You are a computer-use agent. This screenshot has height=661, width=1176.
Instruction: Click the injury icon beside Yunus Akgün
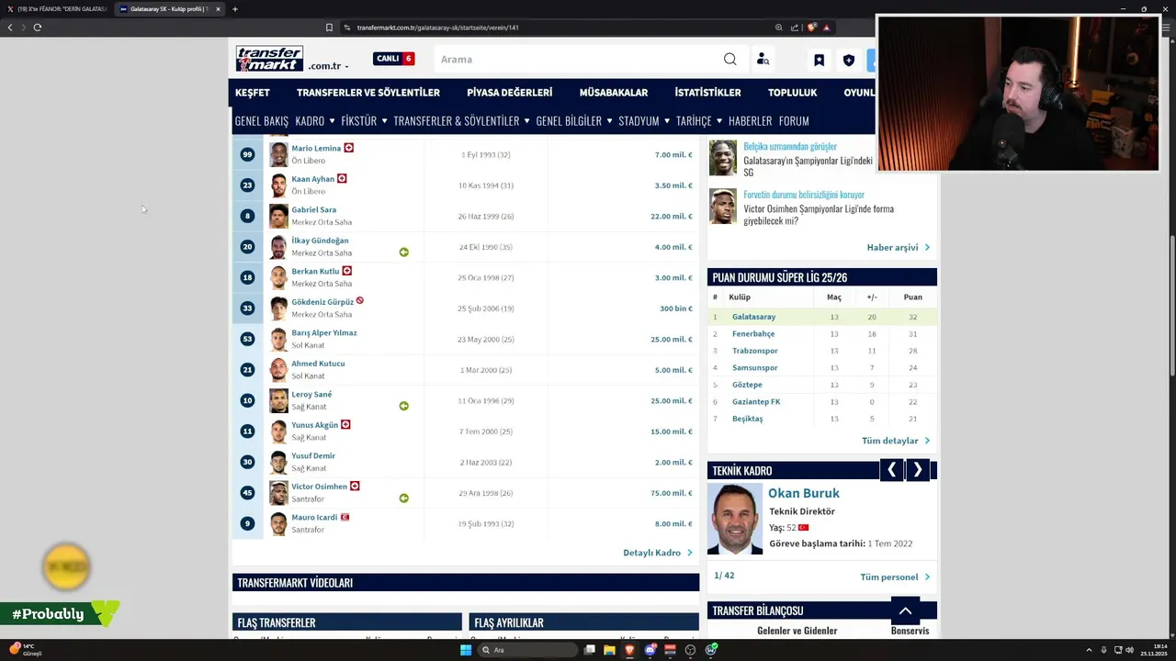pos(346,424)
